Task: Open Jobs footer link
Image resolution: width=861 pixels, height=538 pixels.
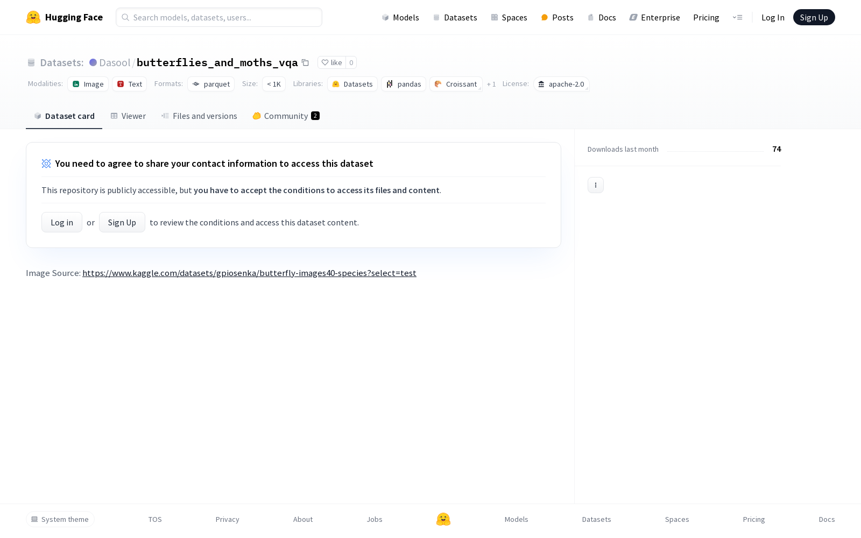Action: [375, 519]
